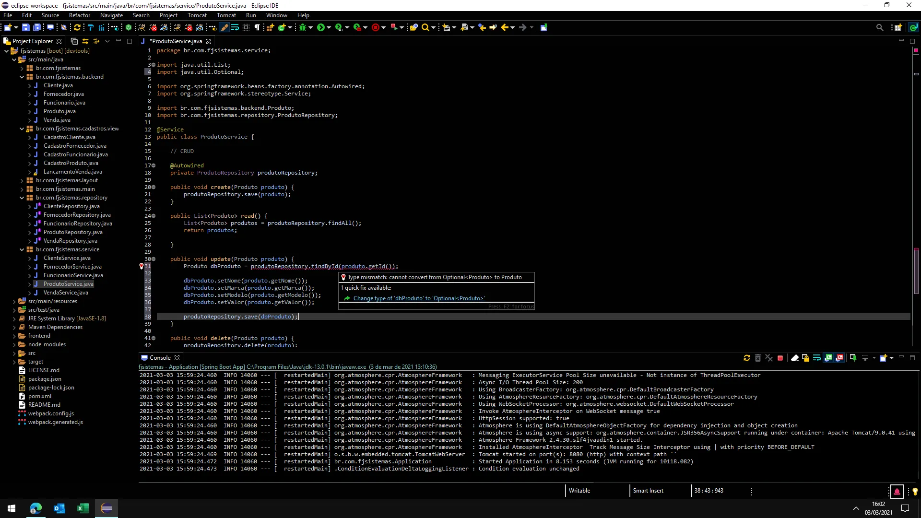Open pom.xml in Project Explorer
Viewport: 921px width, 518px height.
tap(39, 397)
